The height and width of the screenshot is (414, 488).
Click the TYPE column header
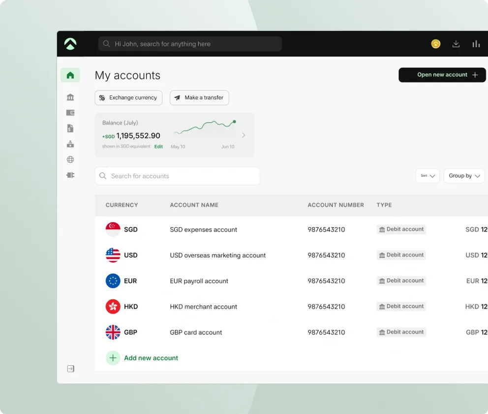click(x=384, y=205)
